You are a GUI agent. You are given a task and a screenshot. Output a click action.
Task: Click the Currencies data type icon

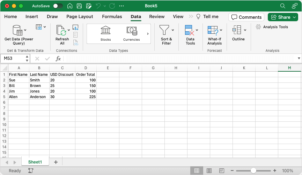[132, 31]
